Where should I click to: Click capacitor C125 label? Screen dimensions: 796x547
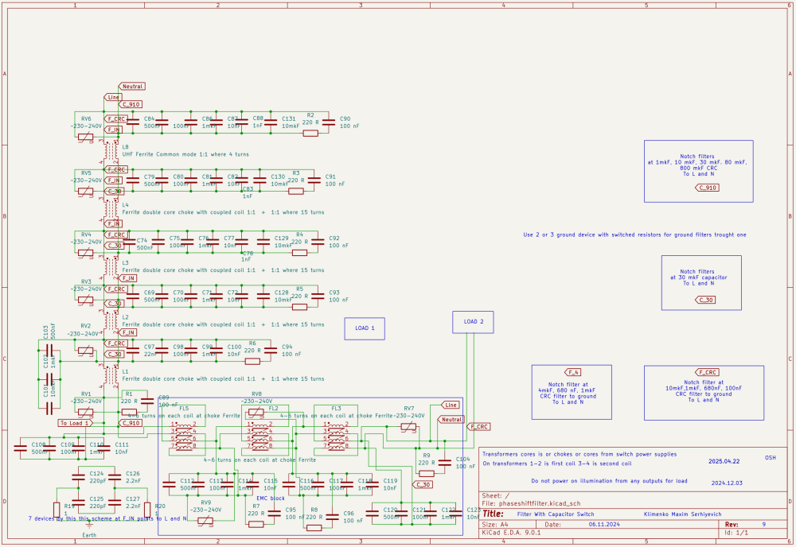96,499
